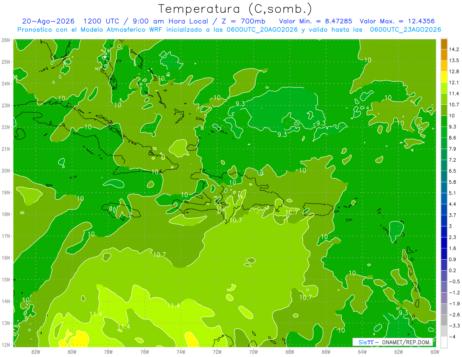462x357 pixels.
Task: Select the pressure level 'Z = 700mb'
Action: [242, 21]
